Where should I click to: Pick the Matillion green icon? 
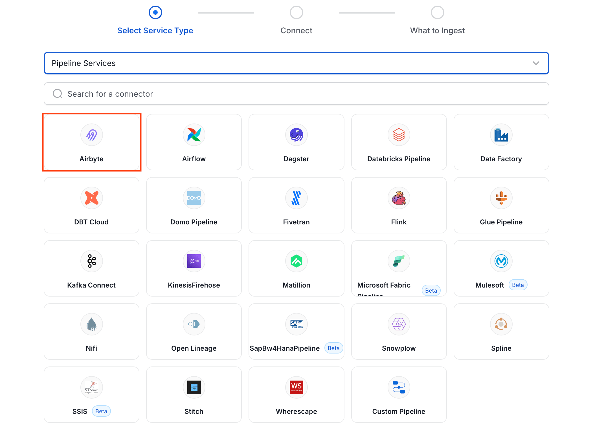[x=296, y=261]
